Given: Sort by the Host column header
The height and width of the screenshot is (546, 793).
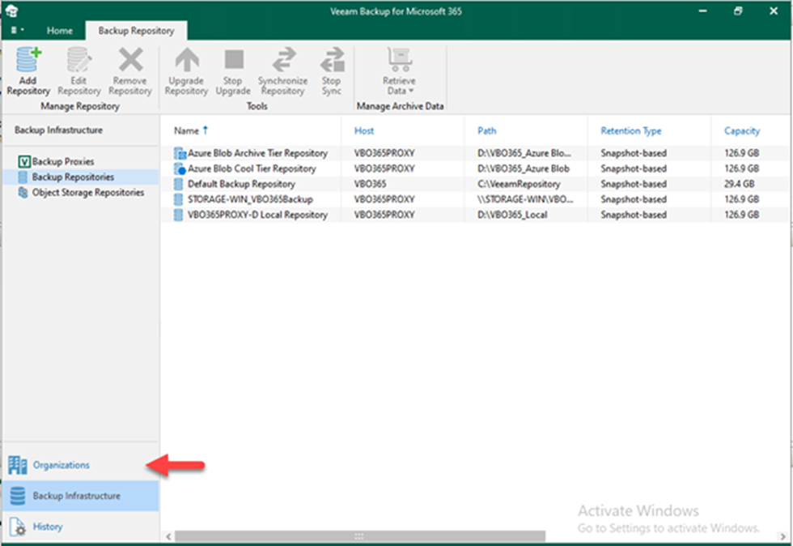Looking at the screenshot, I should [364, 130].
